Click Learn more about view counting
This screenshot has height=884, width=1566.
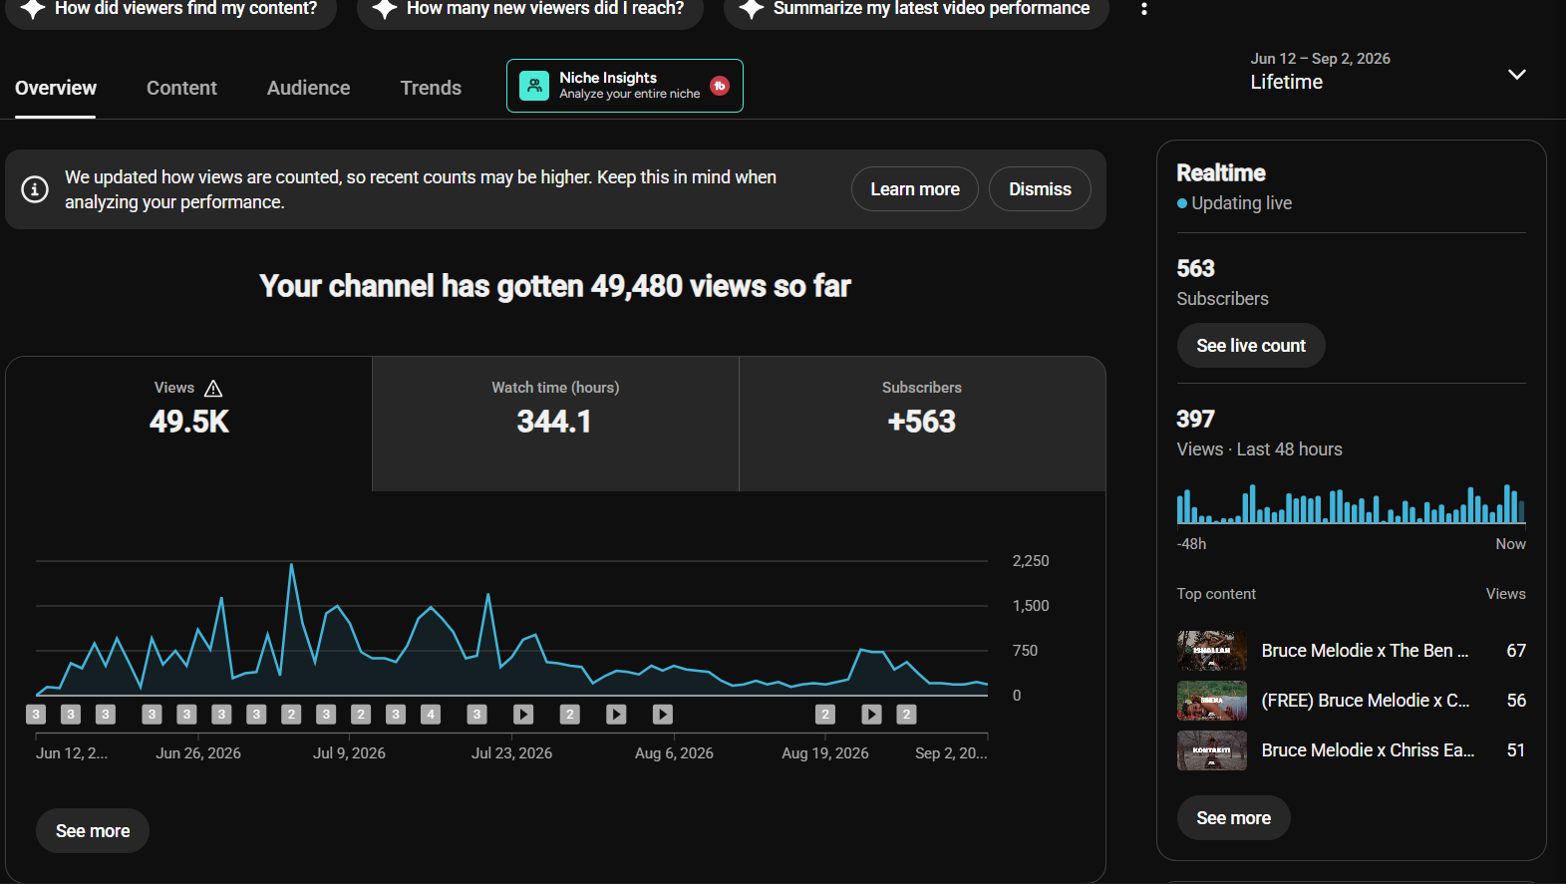tap(915, 189)
